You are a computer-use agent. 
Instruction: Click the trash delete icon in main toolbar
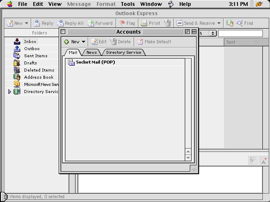coord(167,23)
